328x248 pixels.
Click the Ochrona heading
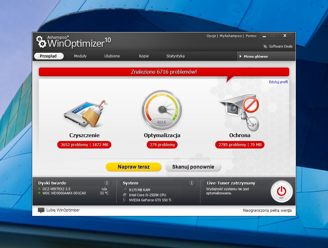click(240, 135)
